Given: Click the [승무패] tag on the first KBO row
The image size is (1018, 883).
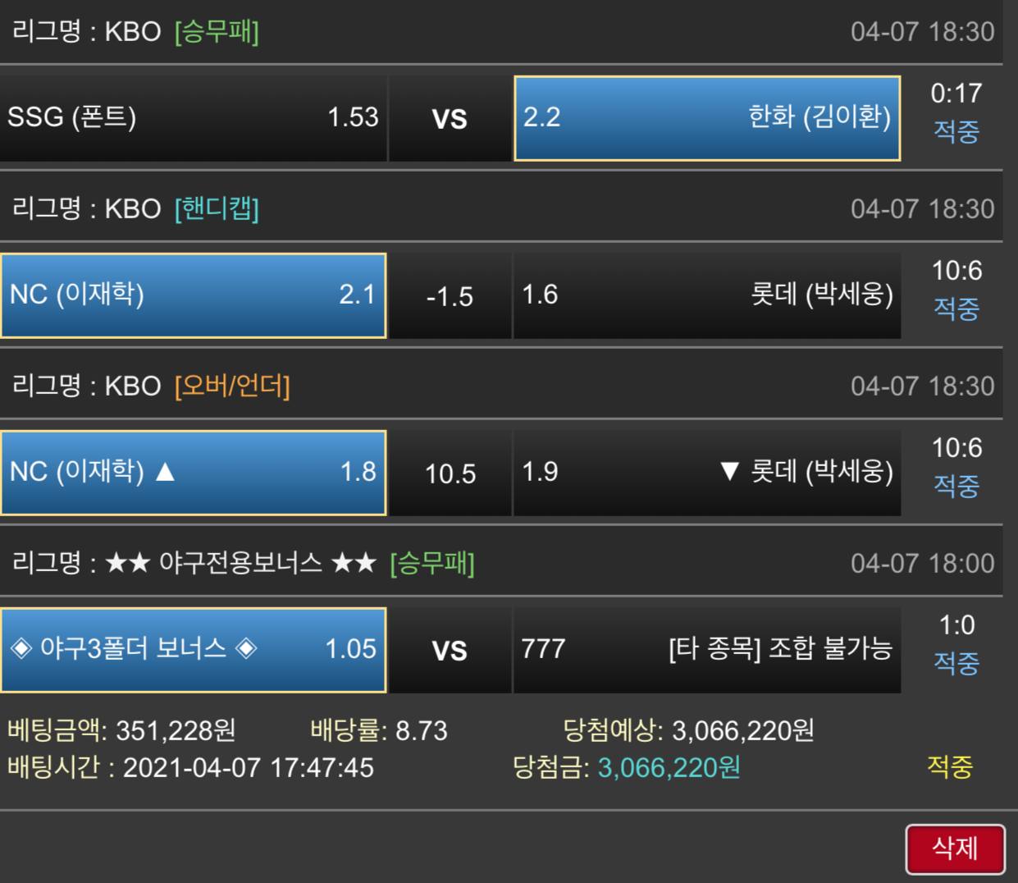Looking at the screenshot, I should tap(217, 32).
